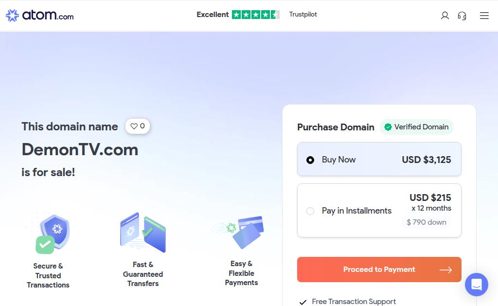Image resolution: width=498 pixels, height=306 pixels.
Task: Click the USD $3,125 Buy Now price
Action: coord(427,160)
